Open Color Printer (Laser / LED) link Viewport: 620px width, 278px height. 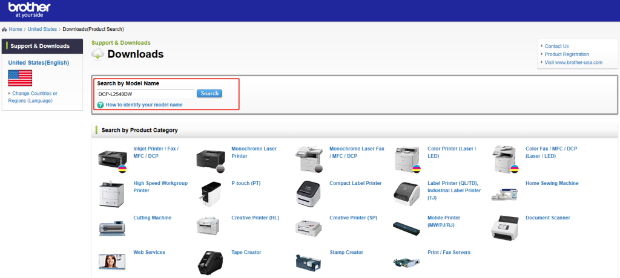click(452, 152)
